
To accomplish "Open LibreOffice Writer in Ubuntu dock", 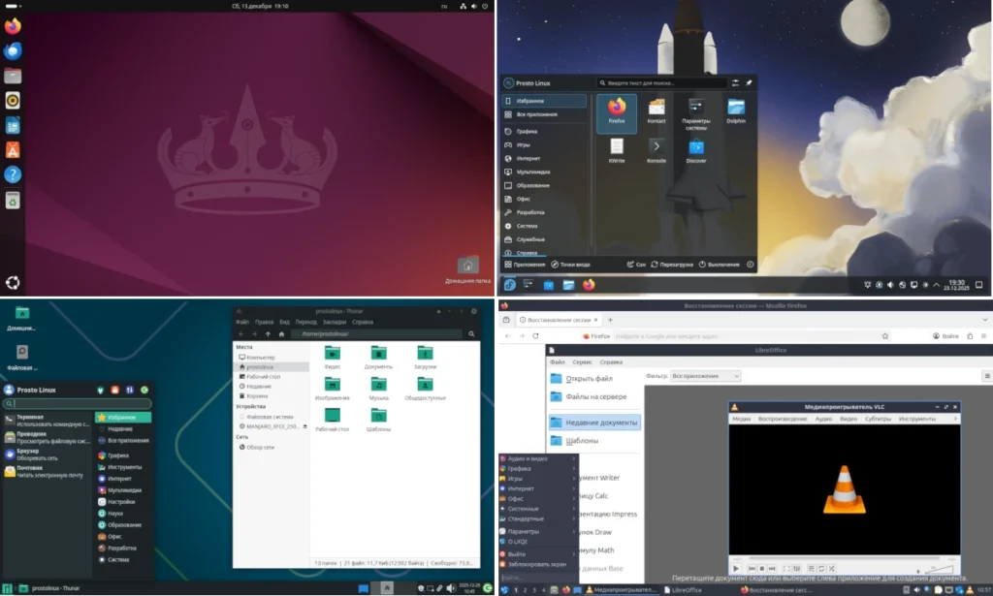I will 13,125.
